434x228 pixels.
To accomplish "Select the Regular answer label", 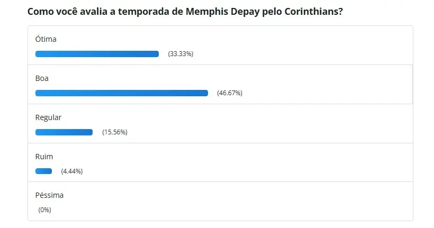I will (48, 117).
